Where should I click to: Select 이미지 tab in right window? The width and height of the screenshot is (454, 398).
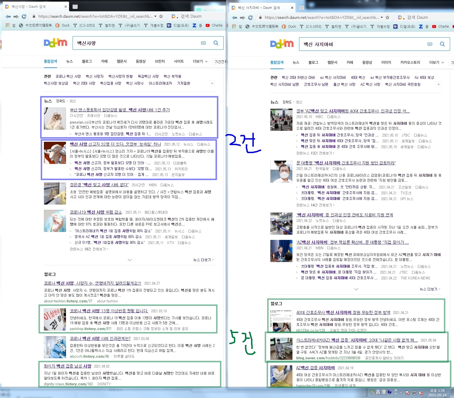tap(386, 62)
